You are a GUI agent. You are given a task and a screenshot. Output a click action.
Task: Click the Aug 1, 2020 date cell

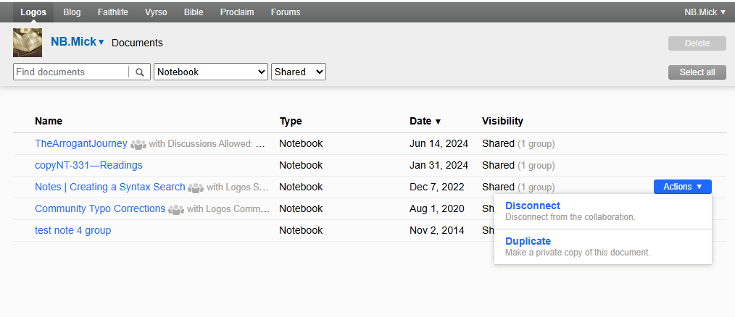click(437, 208)
